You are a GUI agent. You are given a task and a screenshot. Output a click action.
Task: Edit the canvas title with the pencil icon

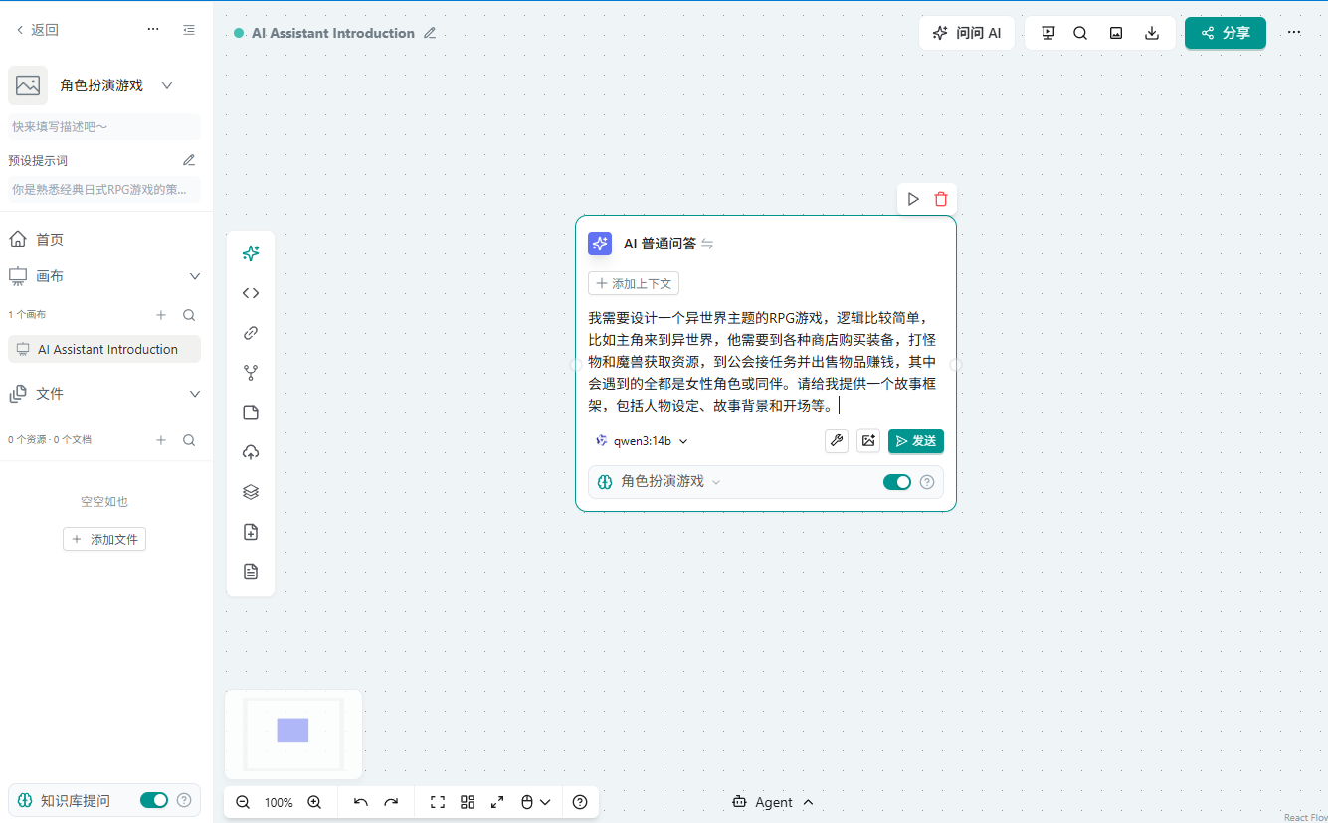[430, 33]
